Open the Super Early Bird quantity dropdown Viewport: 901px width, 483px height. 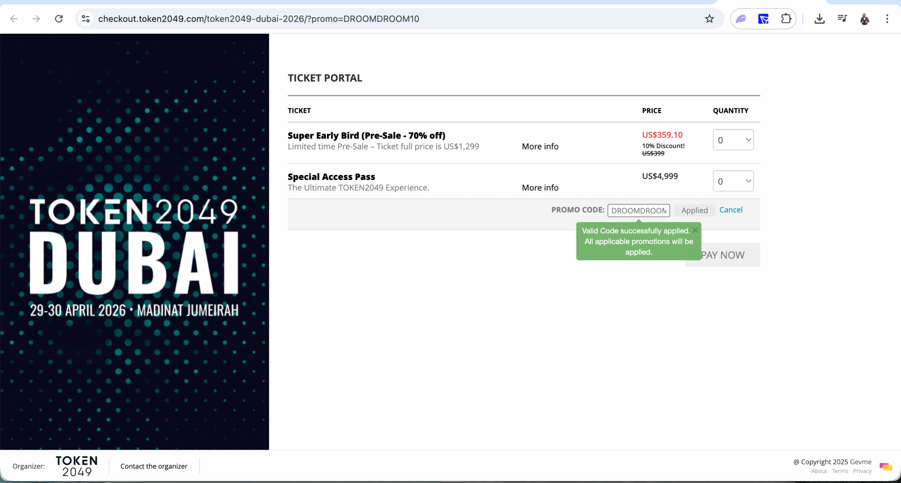click(x=733, y=140)
